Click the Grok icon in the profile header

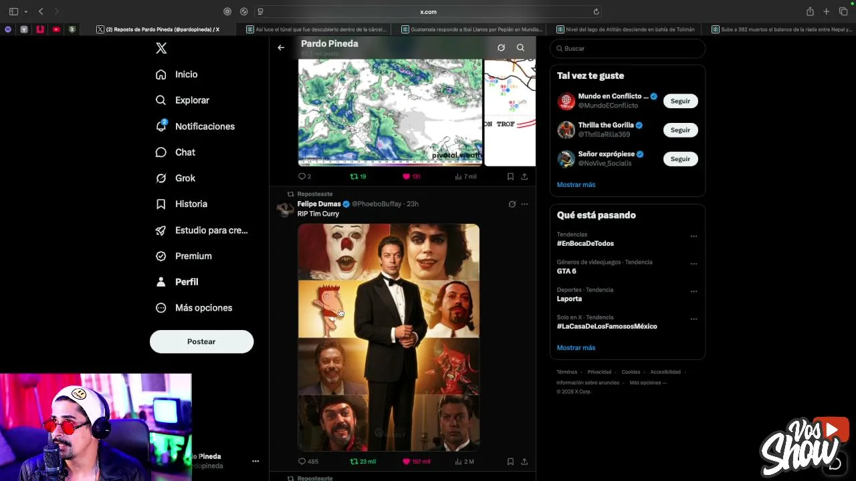click(501, 47)
